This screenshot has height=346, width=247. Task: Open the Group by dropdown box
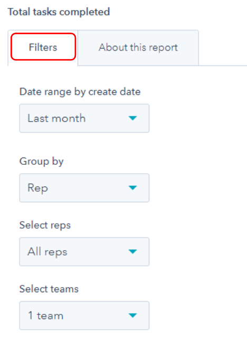coord(84,188)
